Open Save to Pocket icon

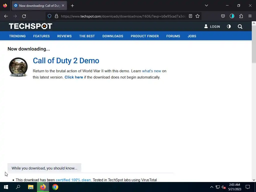[223, 16]
